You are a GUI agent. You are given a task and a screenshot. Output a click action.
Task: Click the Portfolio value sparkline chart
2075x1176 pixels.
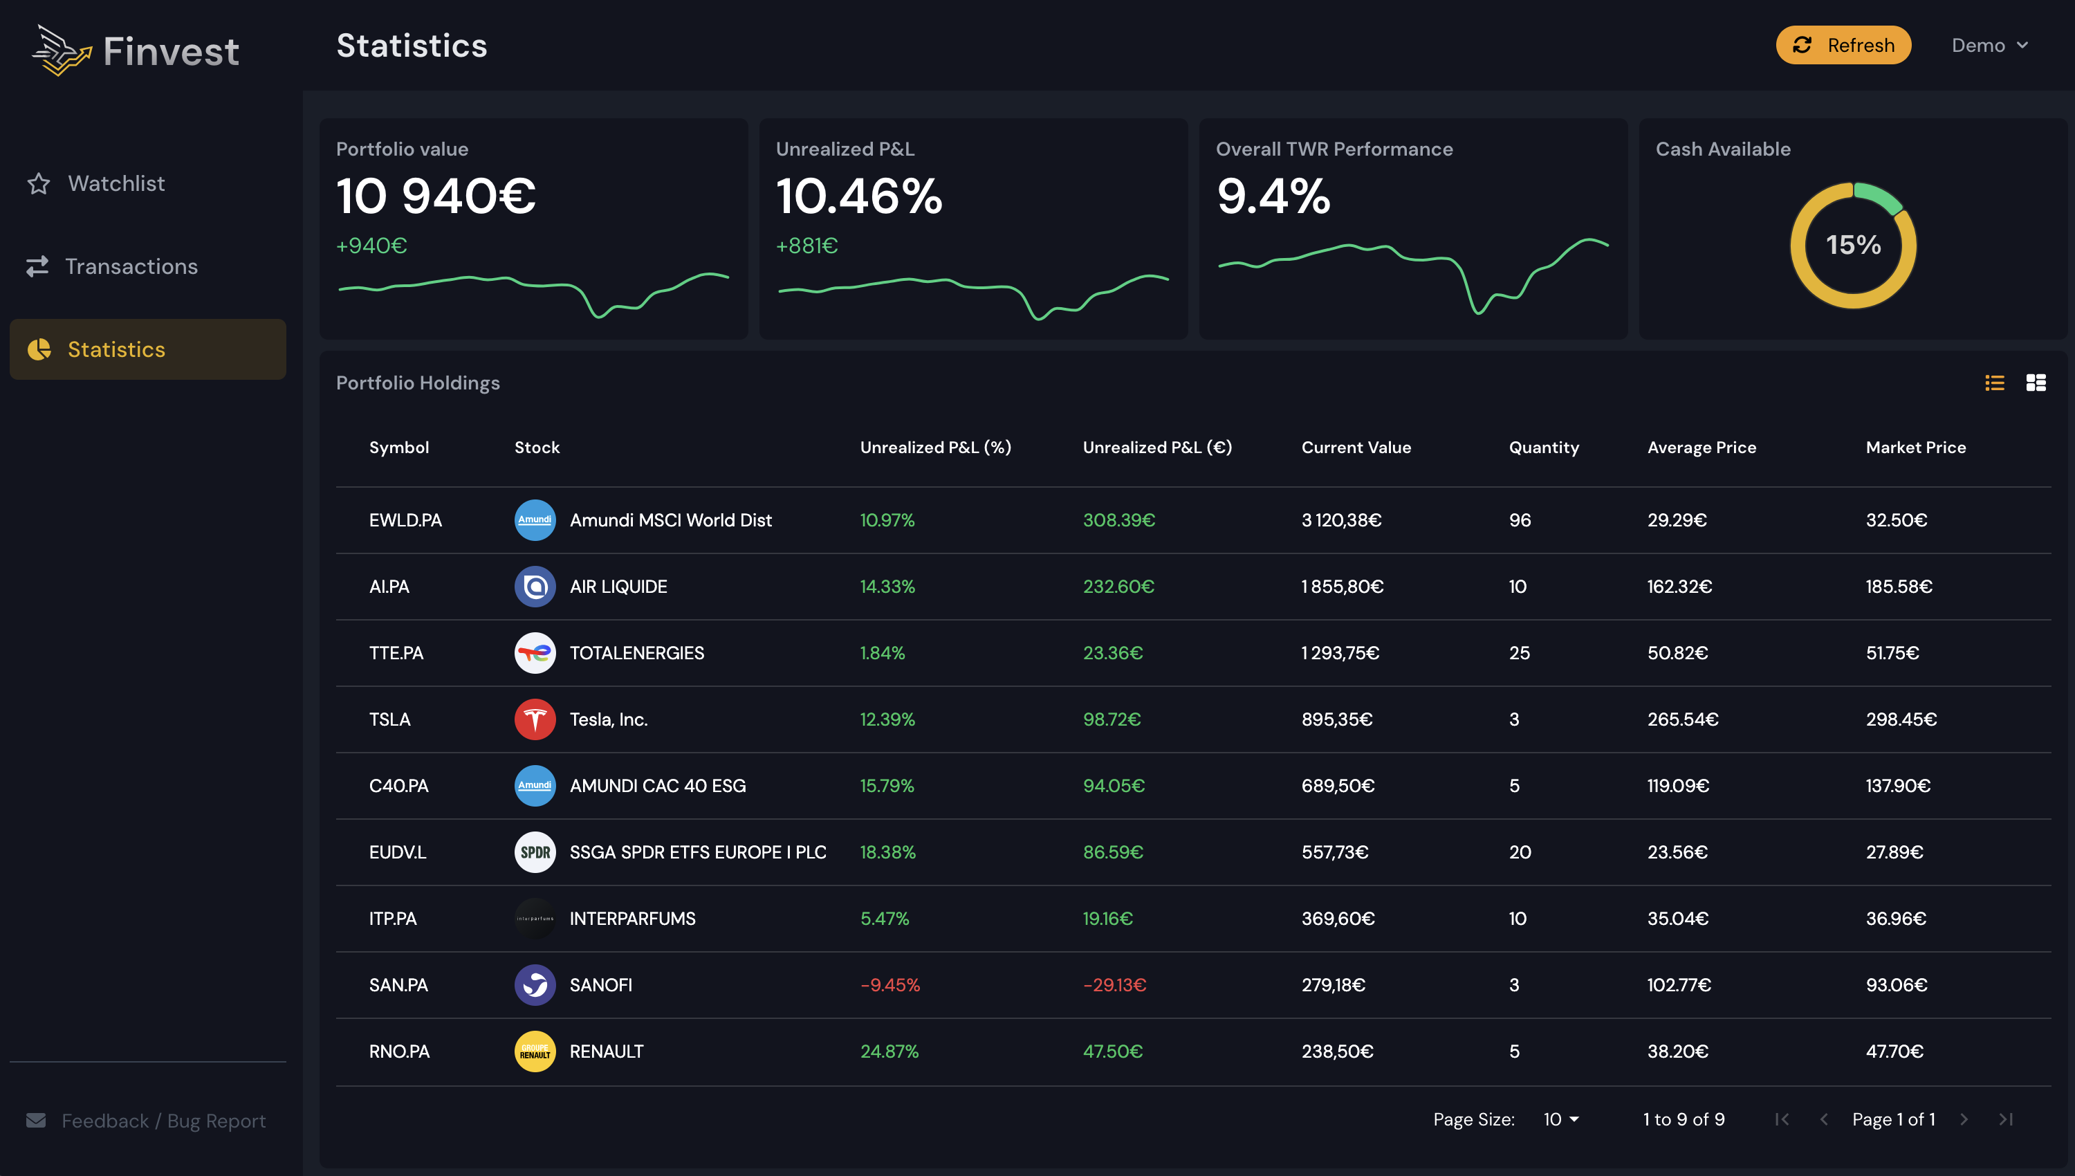pos(534,295)
